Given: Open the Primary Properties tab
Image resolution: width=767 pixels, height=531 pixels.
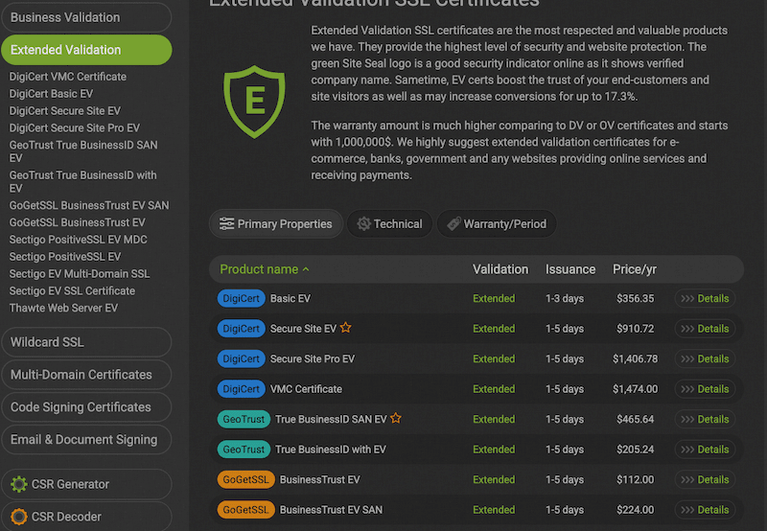Looking at the screenshot, I should 276,224.
